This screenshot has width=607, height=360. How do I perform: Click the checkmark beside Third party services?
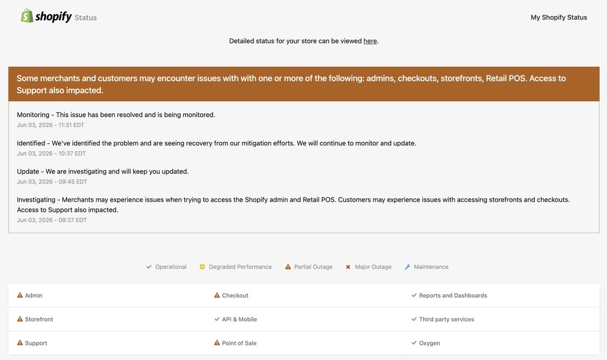[414, 319]
